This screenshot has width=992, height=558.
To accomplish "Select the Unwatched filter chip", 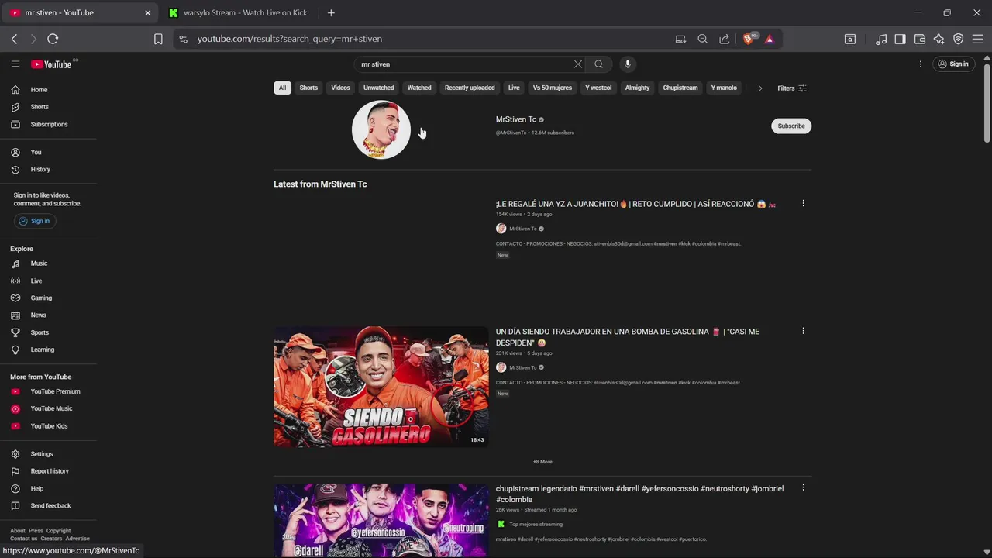I will [378, 88].
